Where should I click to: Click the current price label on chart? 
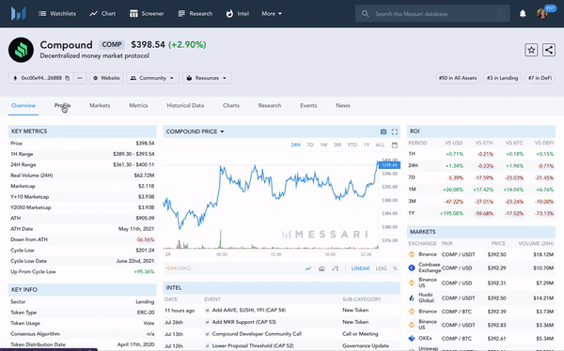click(389, 165)
